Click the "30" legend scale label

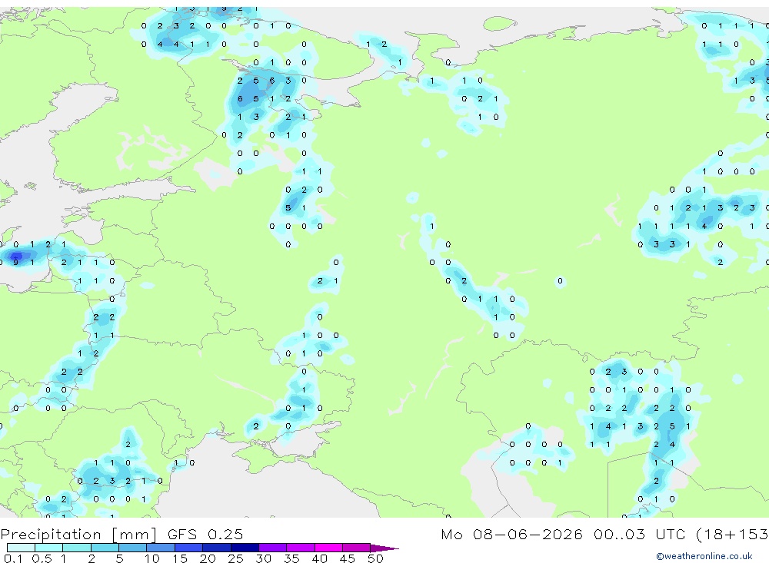[x=263, y=558]
